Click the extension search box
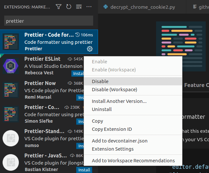The image size is (209, 173). (49, 21)
